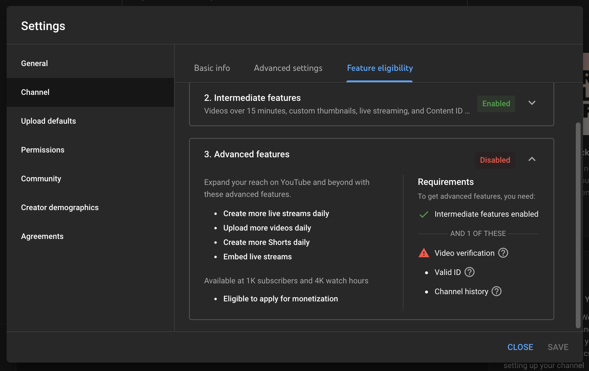Image resolution: width=589 pixels, height=371 pixels.
Task: Open Agreements settings
Action: [x=90, y=236]
